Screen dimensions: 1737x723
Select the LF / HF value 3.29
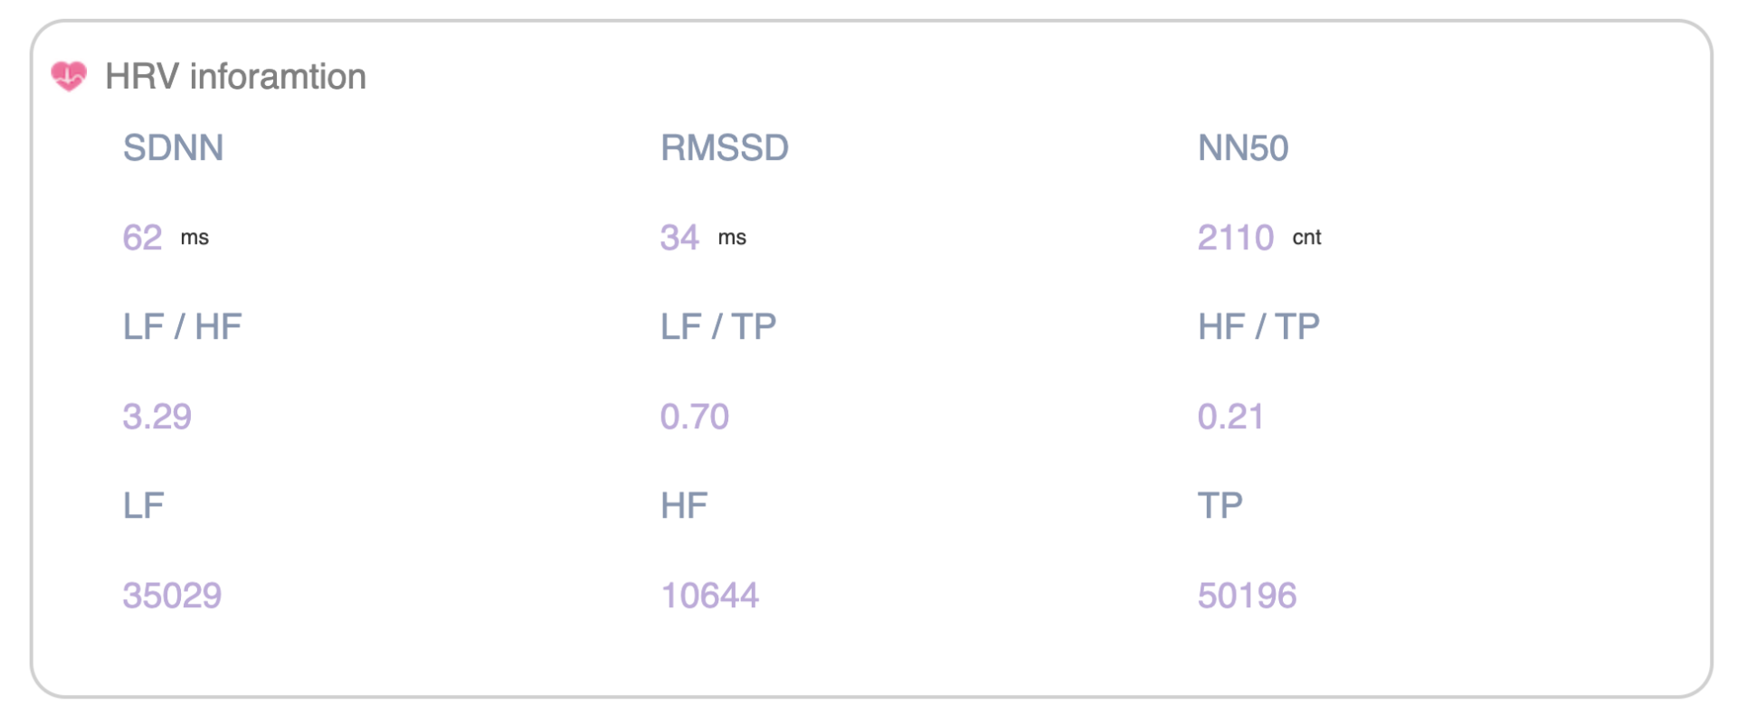pyautogui.click(x=157, y=417)
